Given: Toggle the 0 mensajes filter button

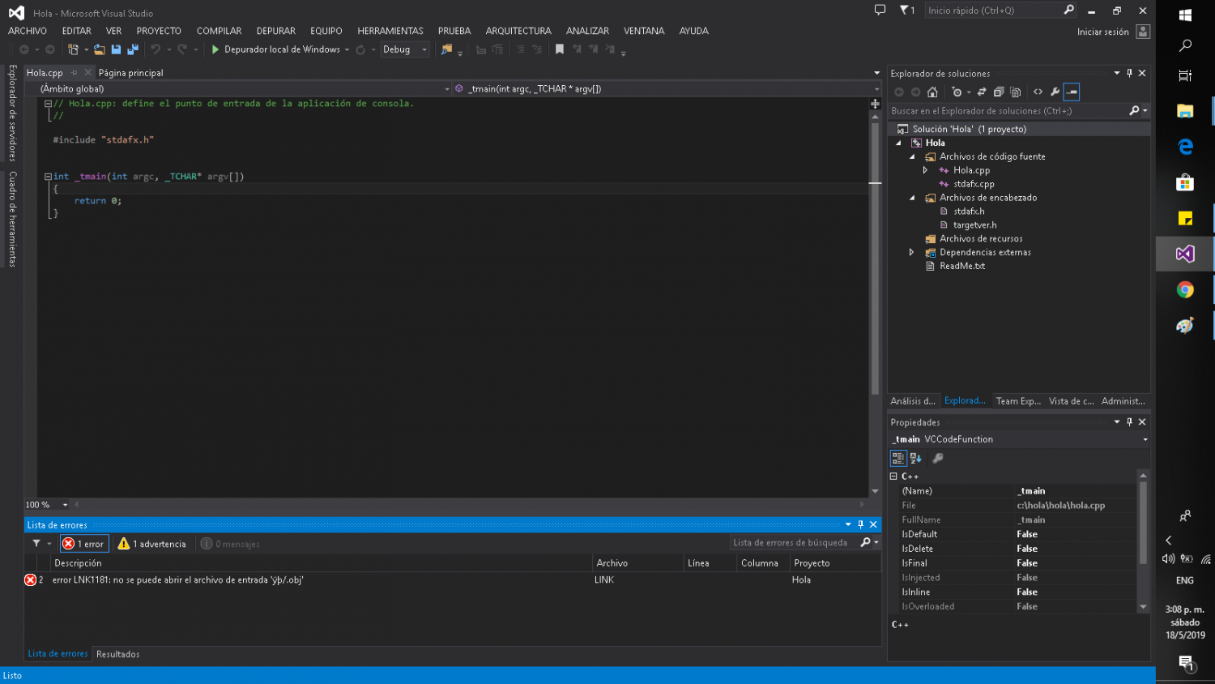Looking at the screenshot, I should coord(231,544).
